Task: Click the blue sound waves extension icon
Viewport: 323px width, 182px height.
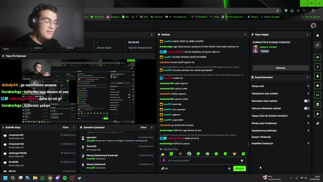Action: pos(298,11)
